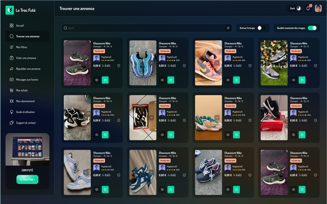The width and height of the screenshot is (327, 204).
Task: Click the basket icon for the lavender Dunk sneakers
Action: click(105, 190)
